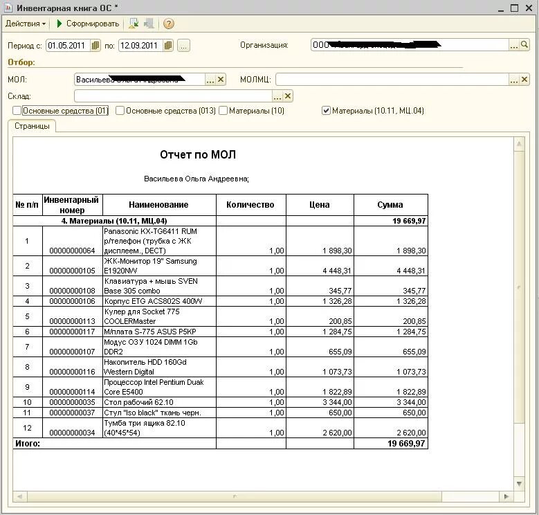Click Сформировать to generate report
This screenshot has height=515, width=539.
click(88, 24)
